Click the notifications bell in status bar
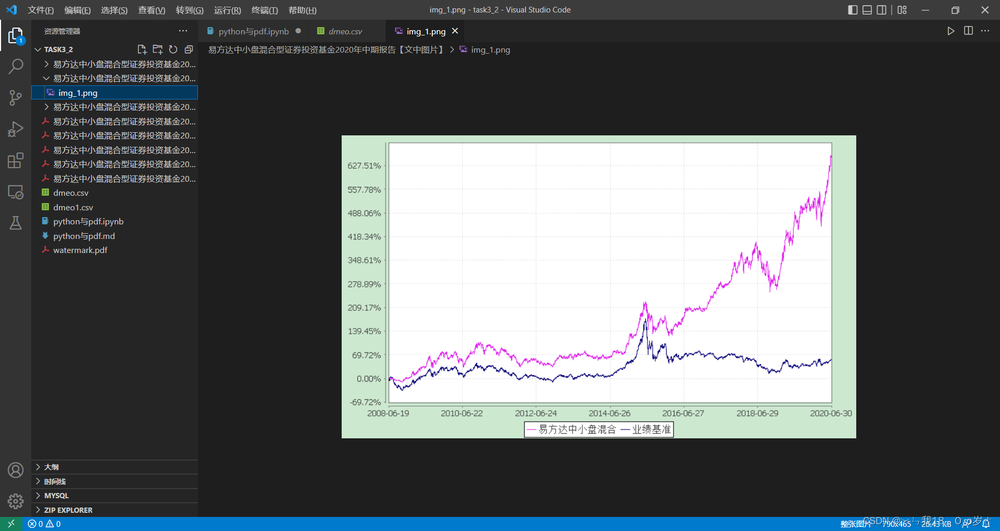Viewport: 1000px width, 531px height. tap(986, 524)
